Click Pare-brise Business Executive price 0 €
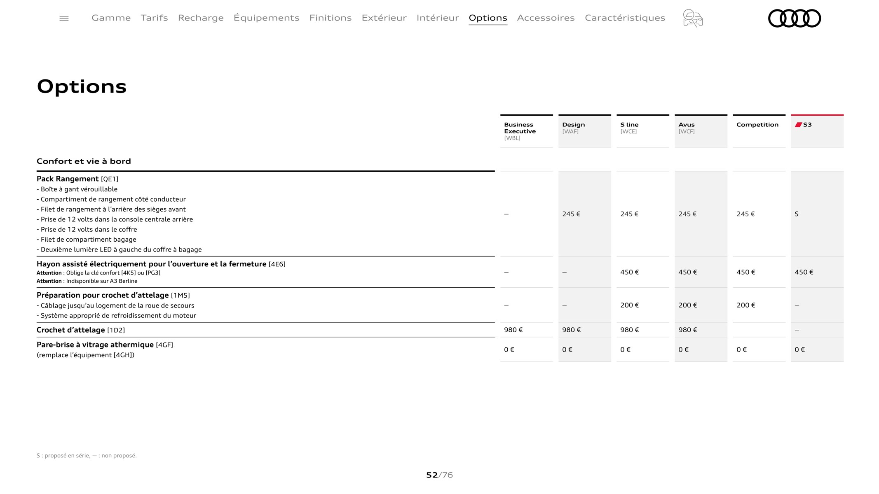 click(509, 350)
